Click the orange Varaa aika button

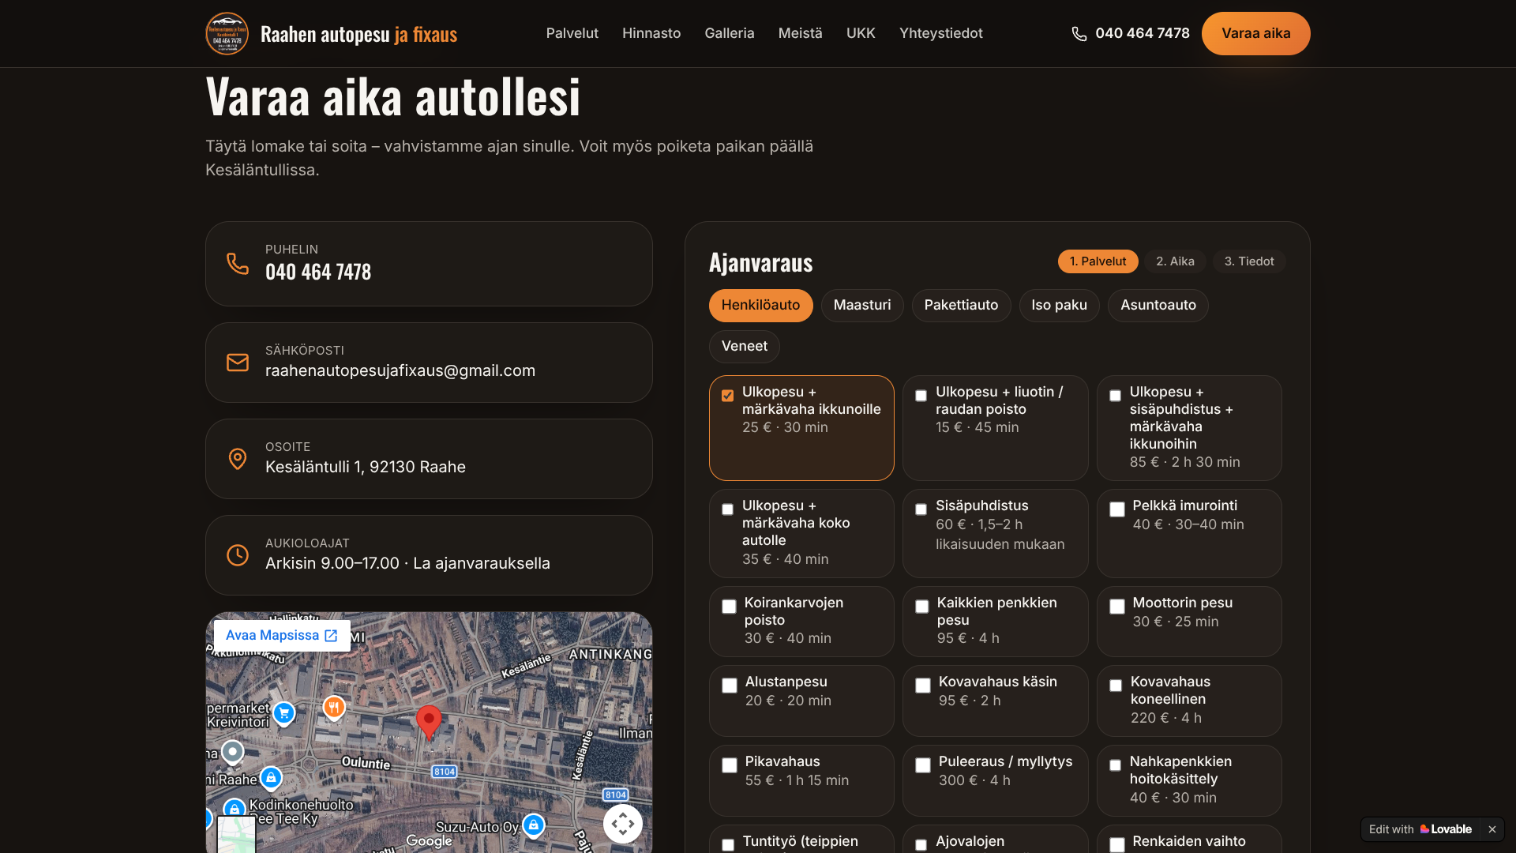click(1256, 33)
